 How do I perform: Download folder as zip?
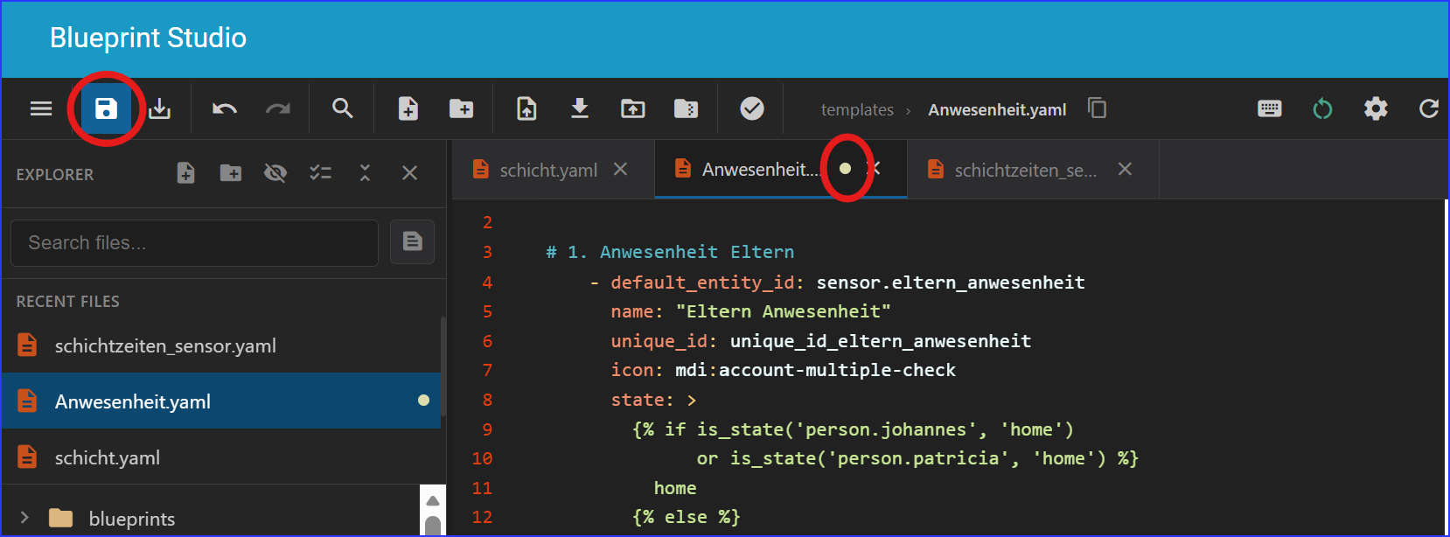[687, 108]
